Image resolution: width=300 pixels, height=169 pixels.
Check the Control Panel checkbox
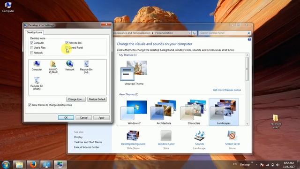click(x=67, y=48)
